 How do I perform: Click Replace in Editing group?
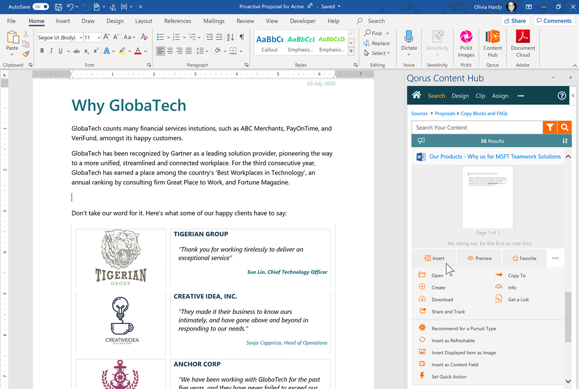click(x=376, y=43)
